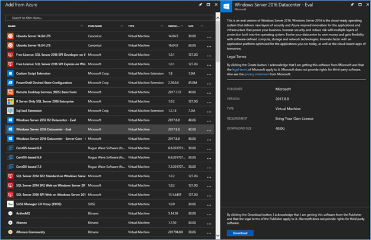Viewport: 371px width, 240px height.
Task: Maximize the Add from Azure blade
Action: pos(208,5)
